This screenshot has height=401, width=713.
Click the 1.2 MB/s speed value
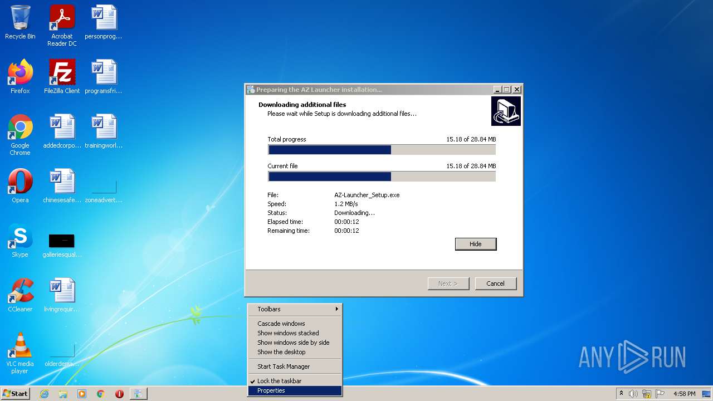pos(346,204)
